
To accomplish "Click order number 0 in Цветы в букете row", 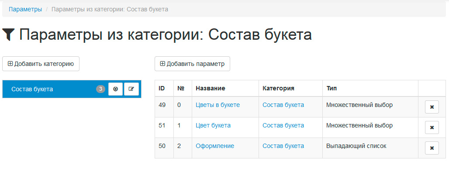I will point(179,105).
